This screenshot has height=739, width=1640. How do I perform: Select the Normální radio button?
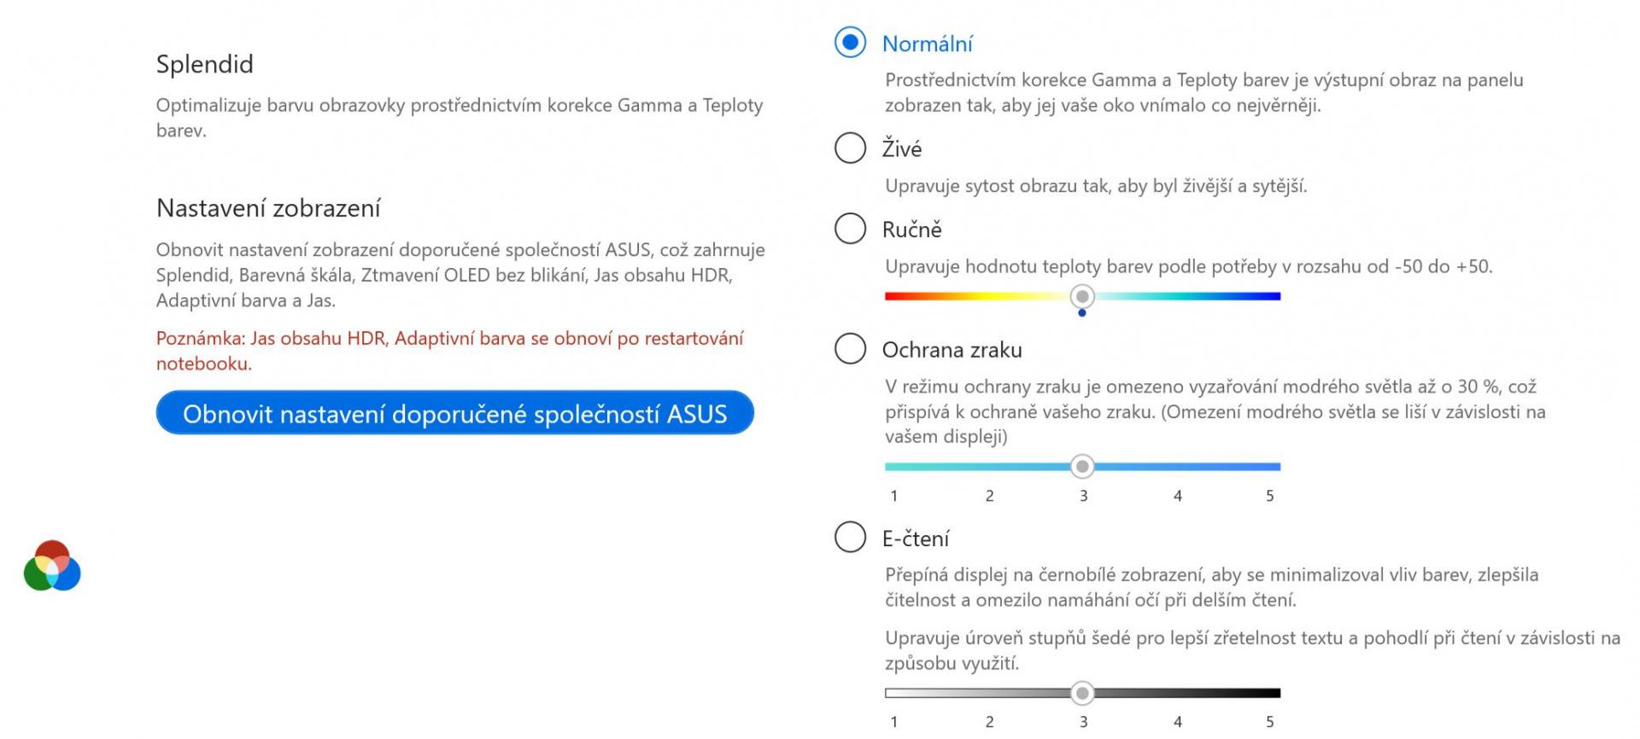point(850,43)
